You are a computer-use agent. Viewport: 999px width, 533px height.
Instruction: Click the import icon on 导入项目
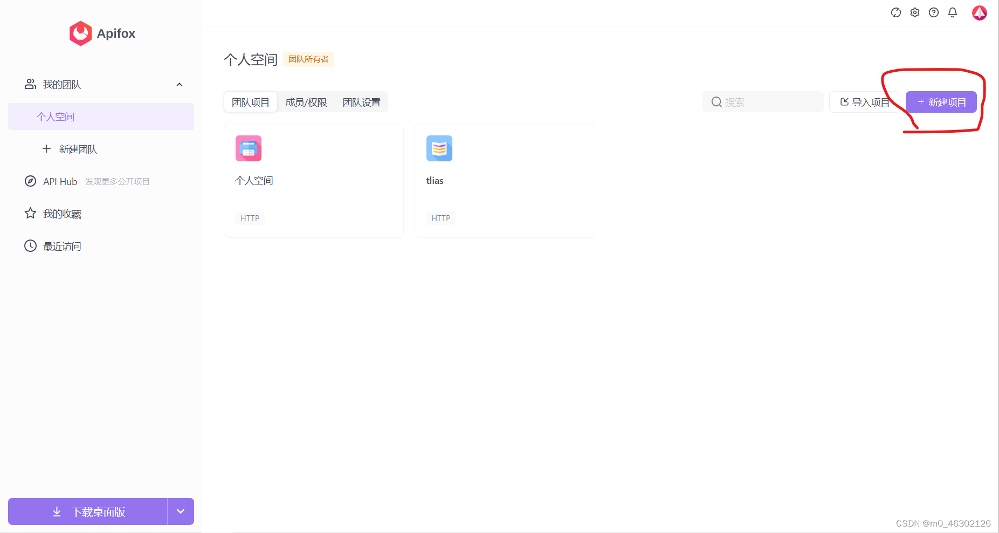coord(844,101)
